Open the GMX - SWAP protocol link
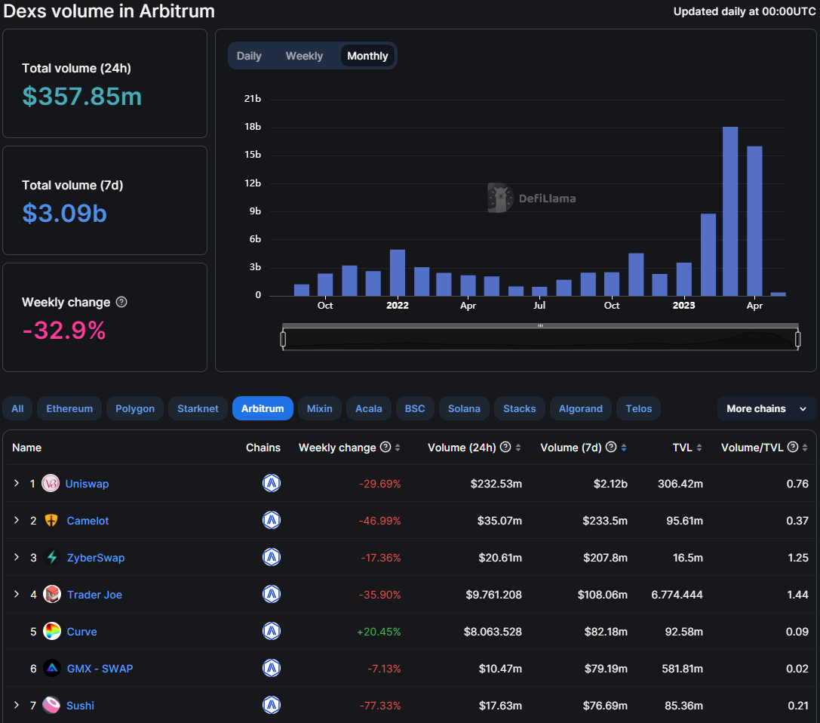Viewport: 820px width, 723px height. point(100,669)
